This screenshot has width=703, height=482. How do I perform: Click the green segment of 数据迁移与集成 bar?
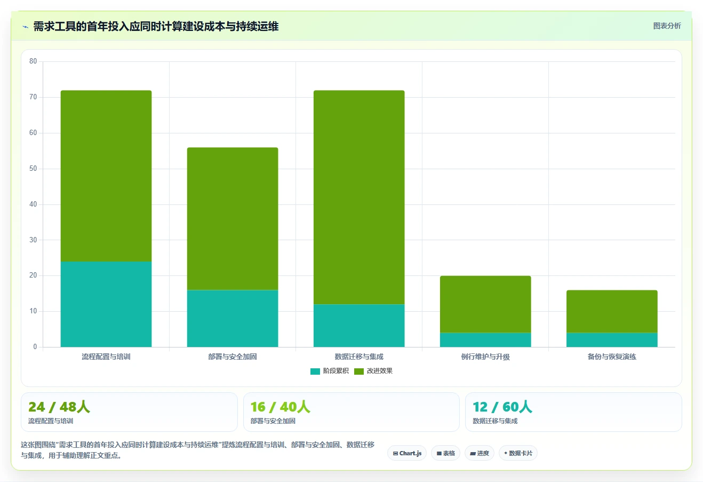(359, 197)
